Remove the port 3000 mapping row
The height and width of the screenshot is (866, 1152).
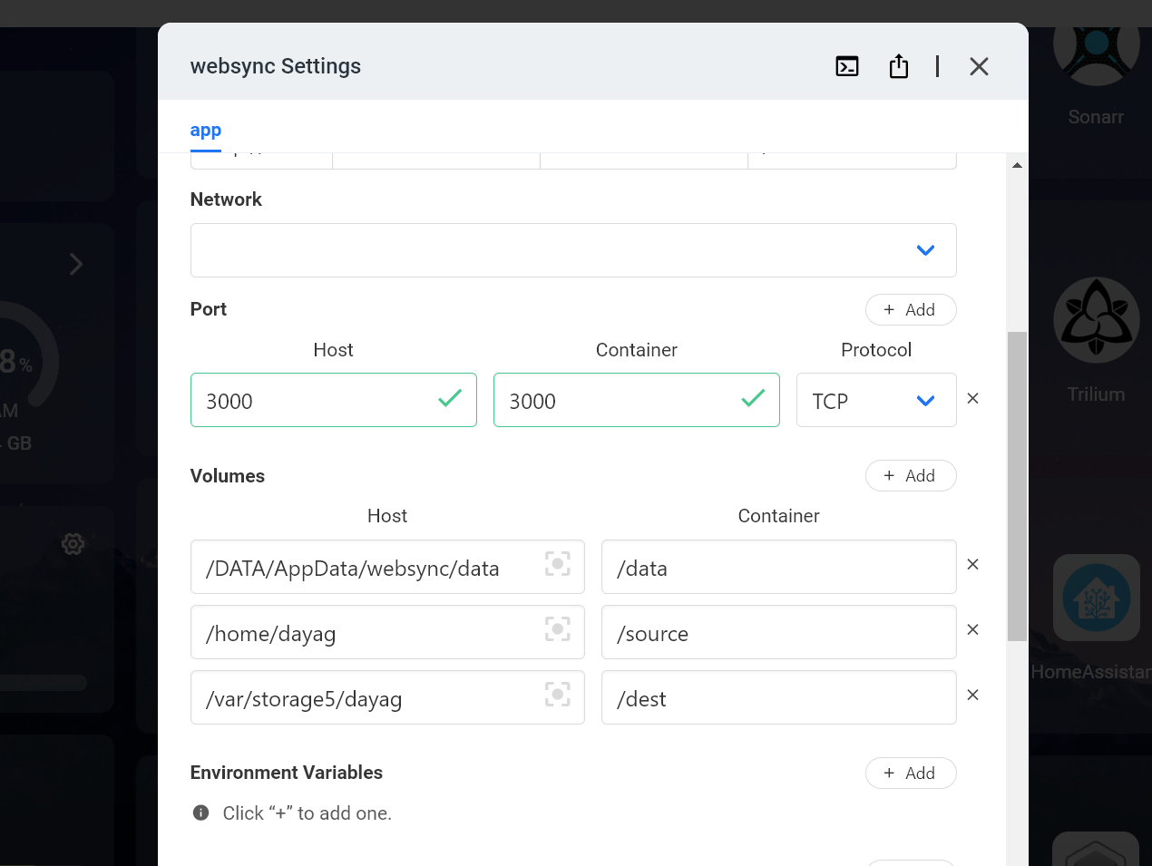click(972, 398)
